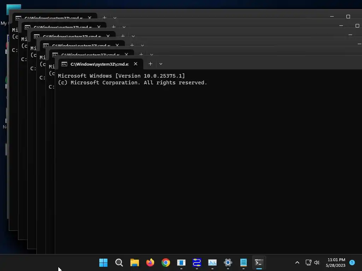Open Firefox from the taskbar
Image resolution: width=362 pixels, height=271 pixels.
pyautogui.click(x=150, y=263)
